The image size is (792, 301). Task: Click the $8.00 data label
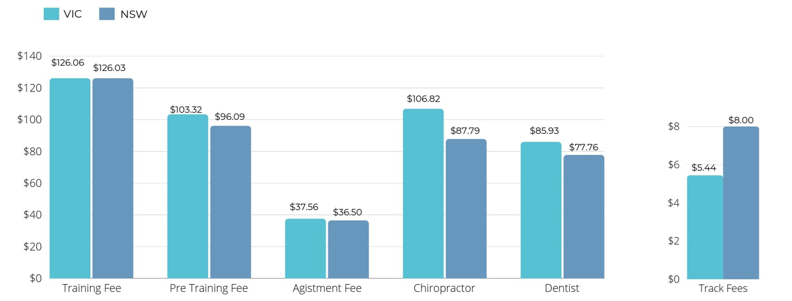tap(741, 120)
